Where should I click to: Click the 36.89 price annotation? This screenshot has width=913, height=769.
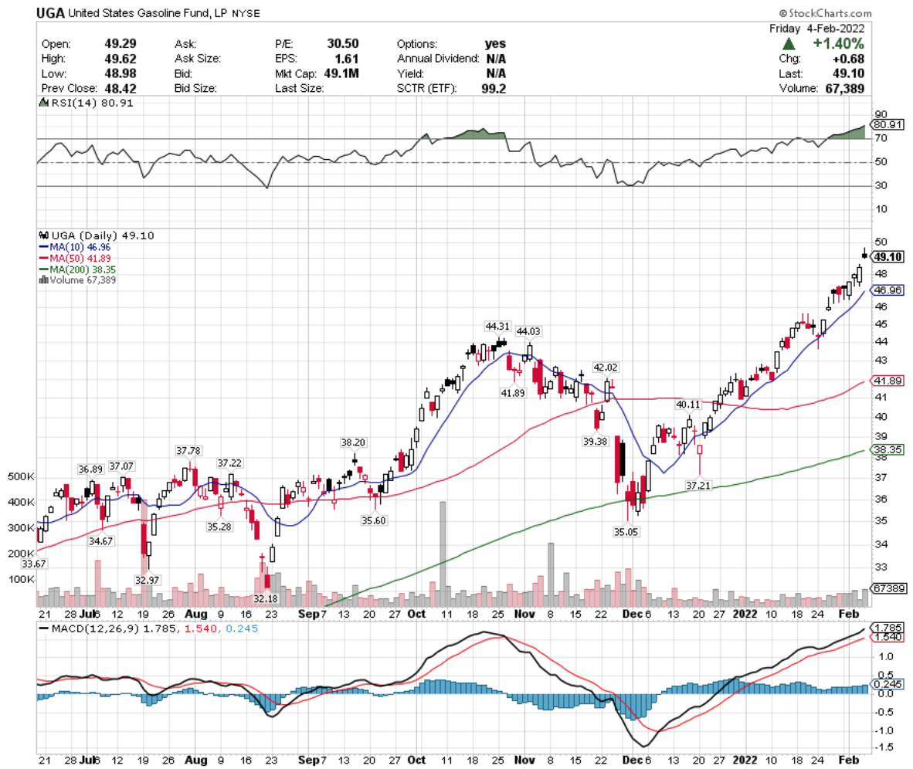(90, 469)
